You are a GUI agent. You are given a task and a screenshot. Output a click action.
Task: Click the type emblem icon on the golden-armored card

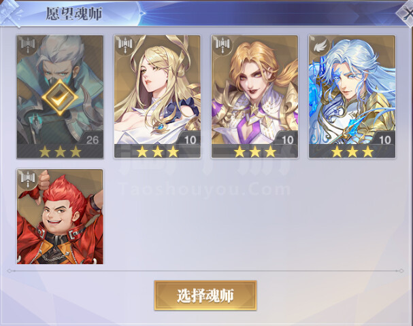pos(222,46)
